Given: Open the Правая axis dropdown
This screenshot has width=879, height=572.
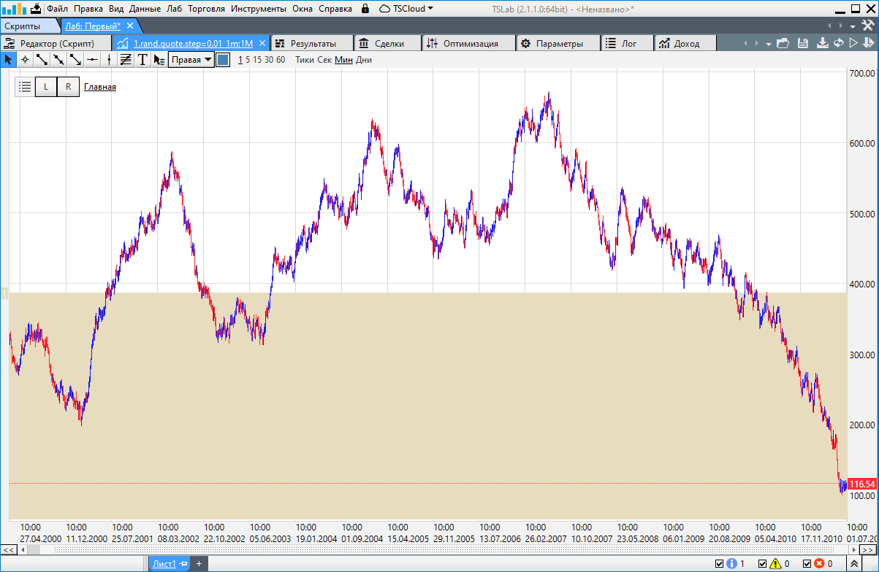Looking at the screenshot, I should click(x=191, y=60).
